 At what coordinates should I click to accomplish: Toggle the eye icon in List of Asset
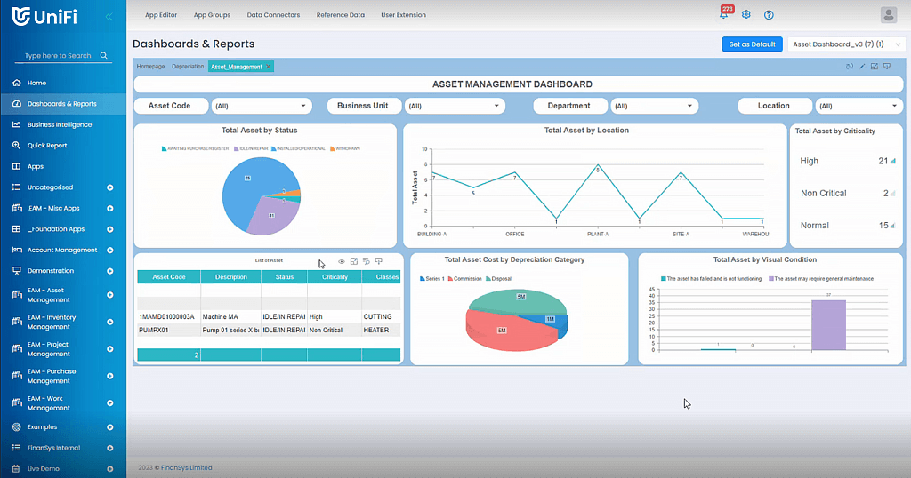click(341, 261)
